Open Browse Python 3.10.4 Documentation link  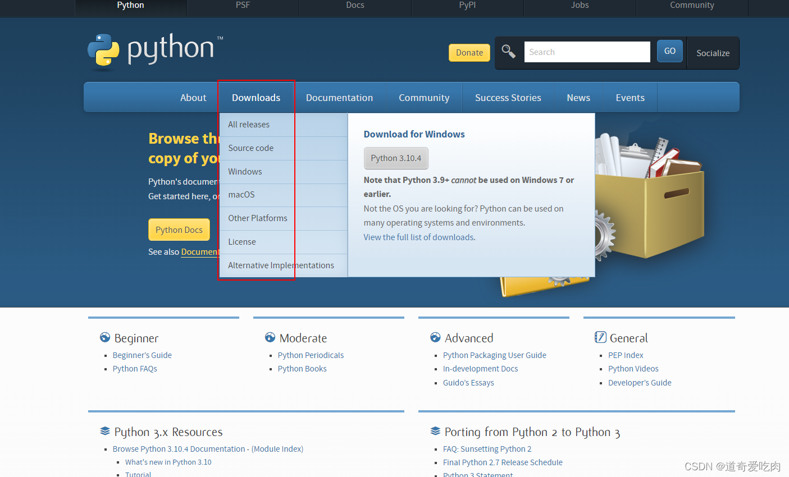point(179,449)
